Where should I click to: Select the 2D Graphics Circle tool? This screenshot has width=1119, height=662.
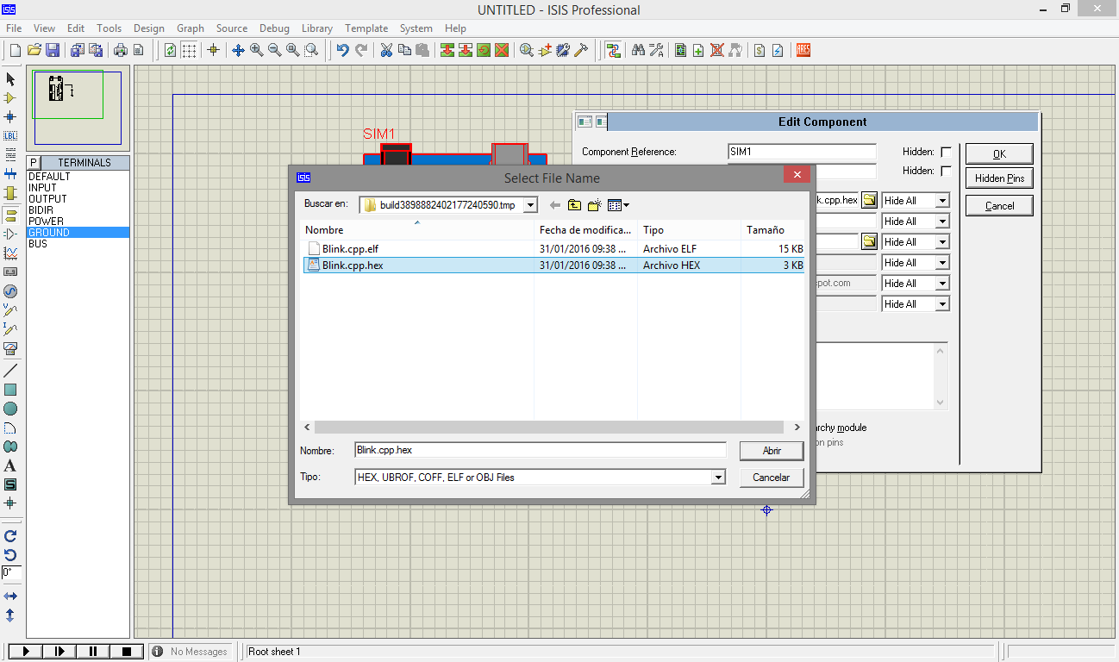pos(10,409)
